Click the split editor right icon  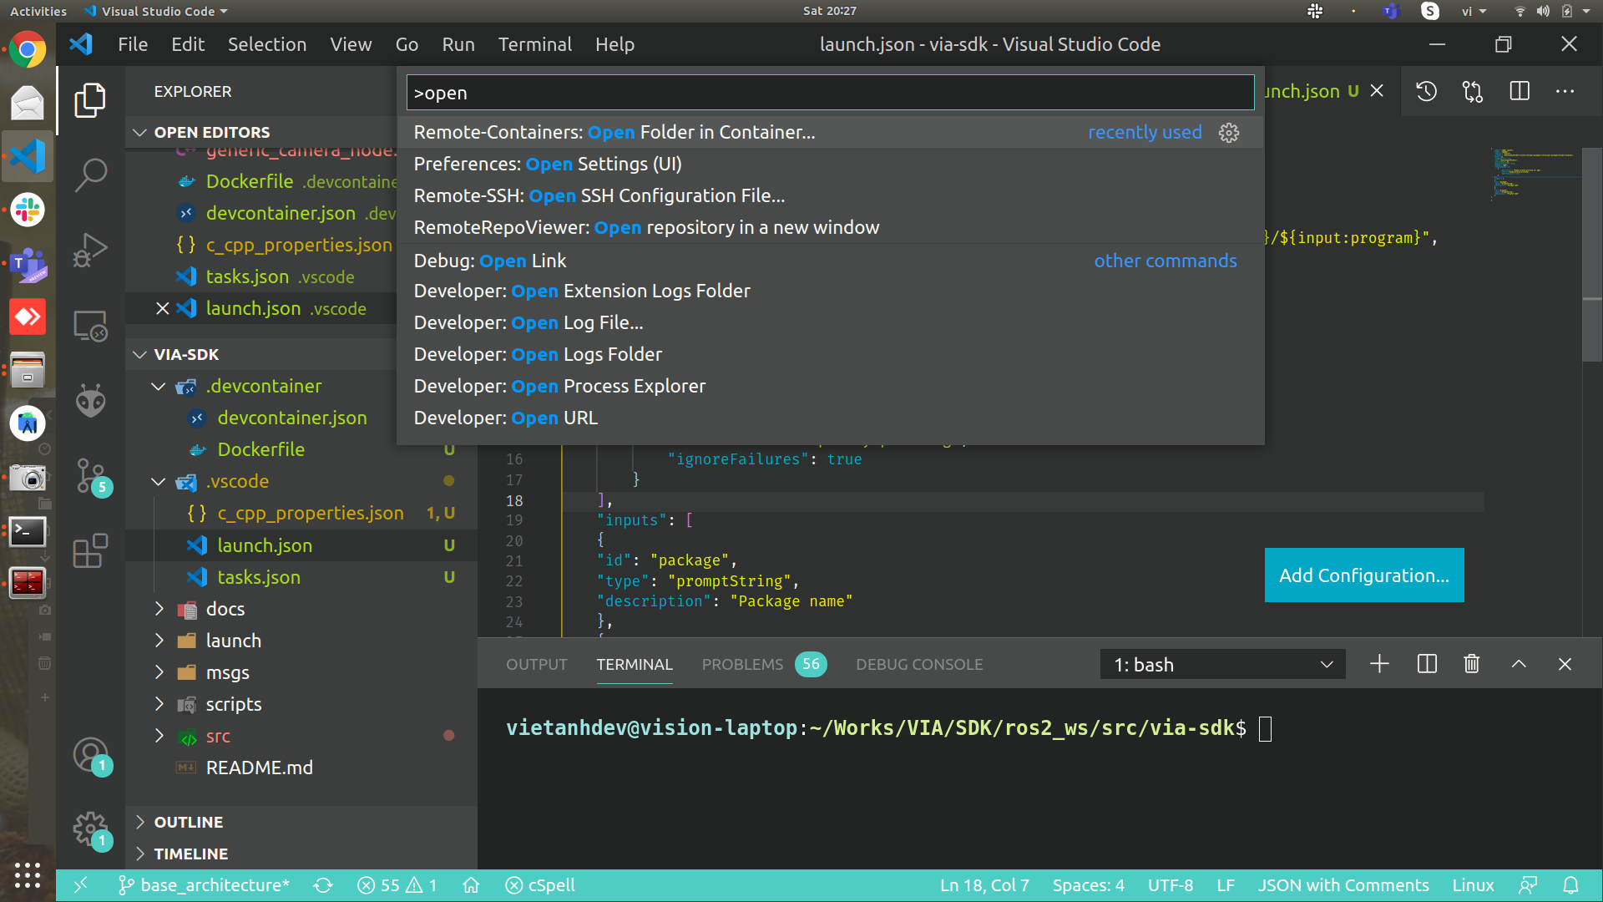pyautogui.click(x=1520, y=91)
